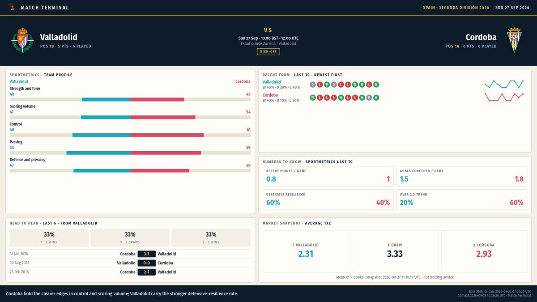Click the 'Valladolid' team name in the header
The image size is (537, 302).
coord(58,38)
